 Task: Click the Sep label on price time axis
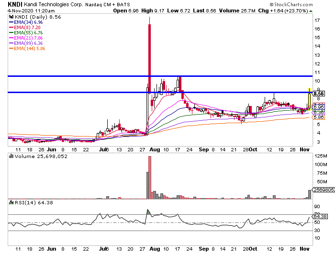point(204,149)
